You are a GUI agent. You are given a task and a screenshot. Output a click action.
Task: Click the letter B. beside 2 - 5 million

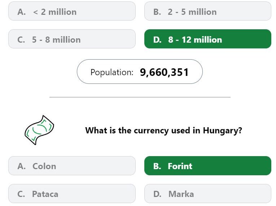[x=157, y=12]
